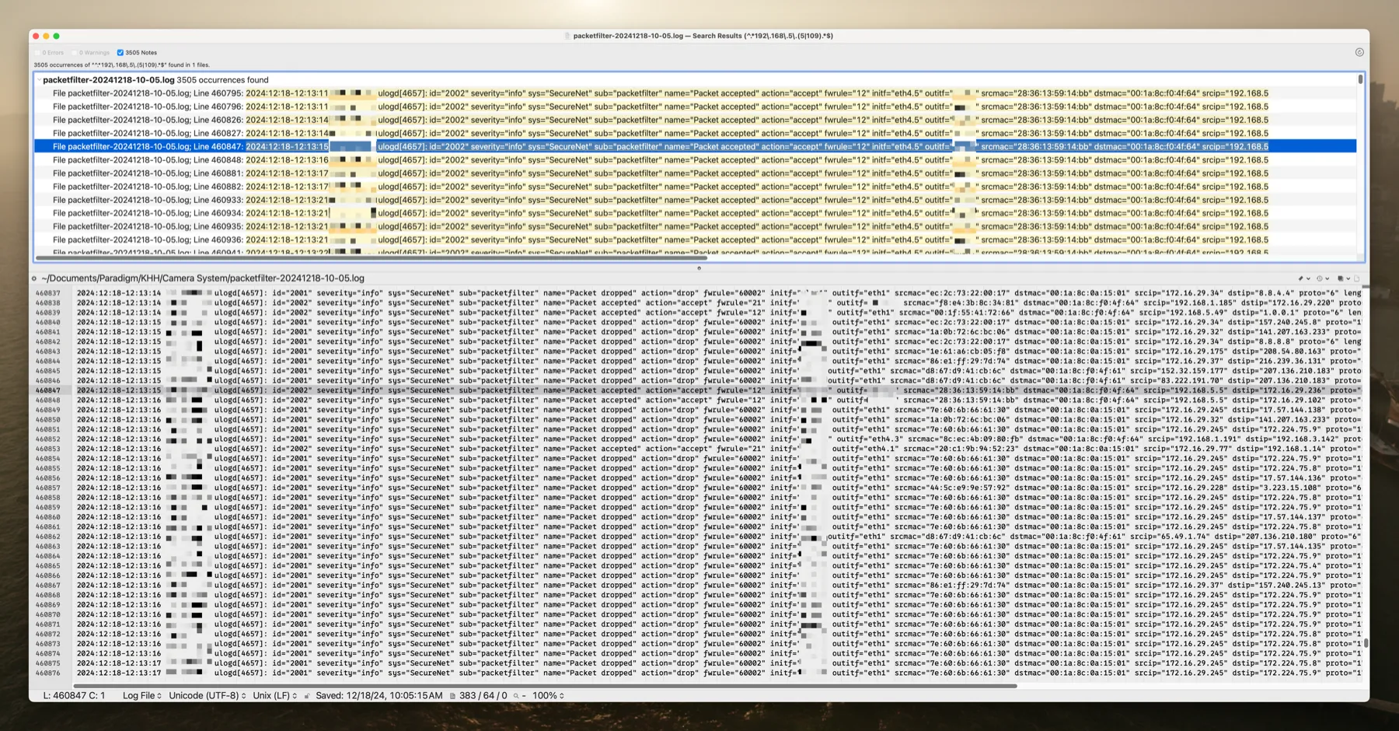1399x731 pixels.
Task: Click the lock icon in the status bar
Action: [308, 695]
